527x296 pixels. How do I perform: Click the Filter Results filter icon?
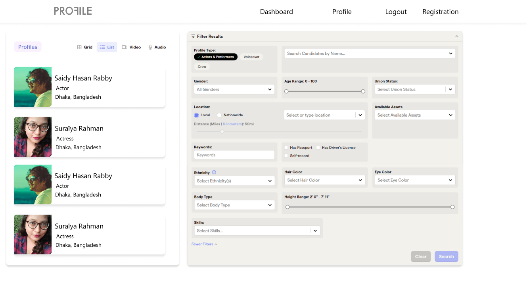click(193, 37)
